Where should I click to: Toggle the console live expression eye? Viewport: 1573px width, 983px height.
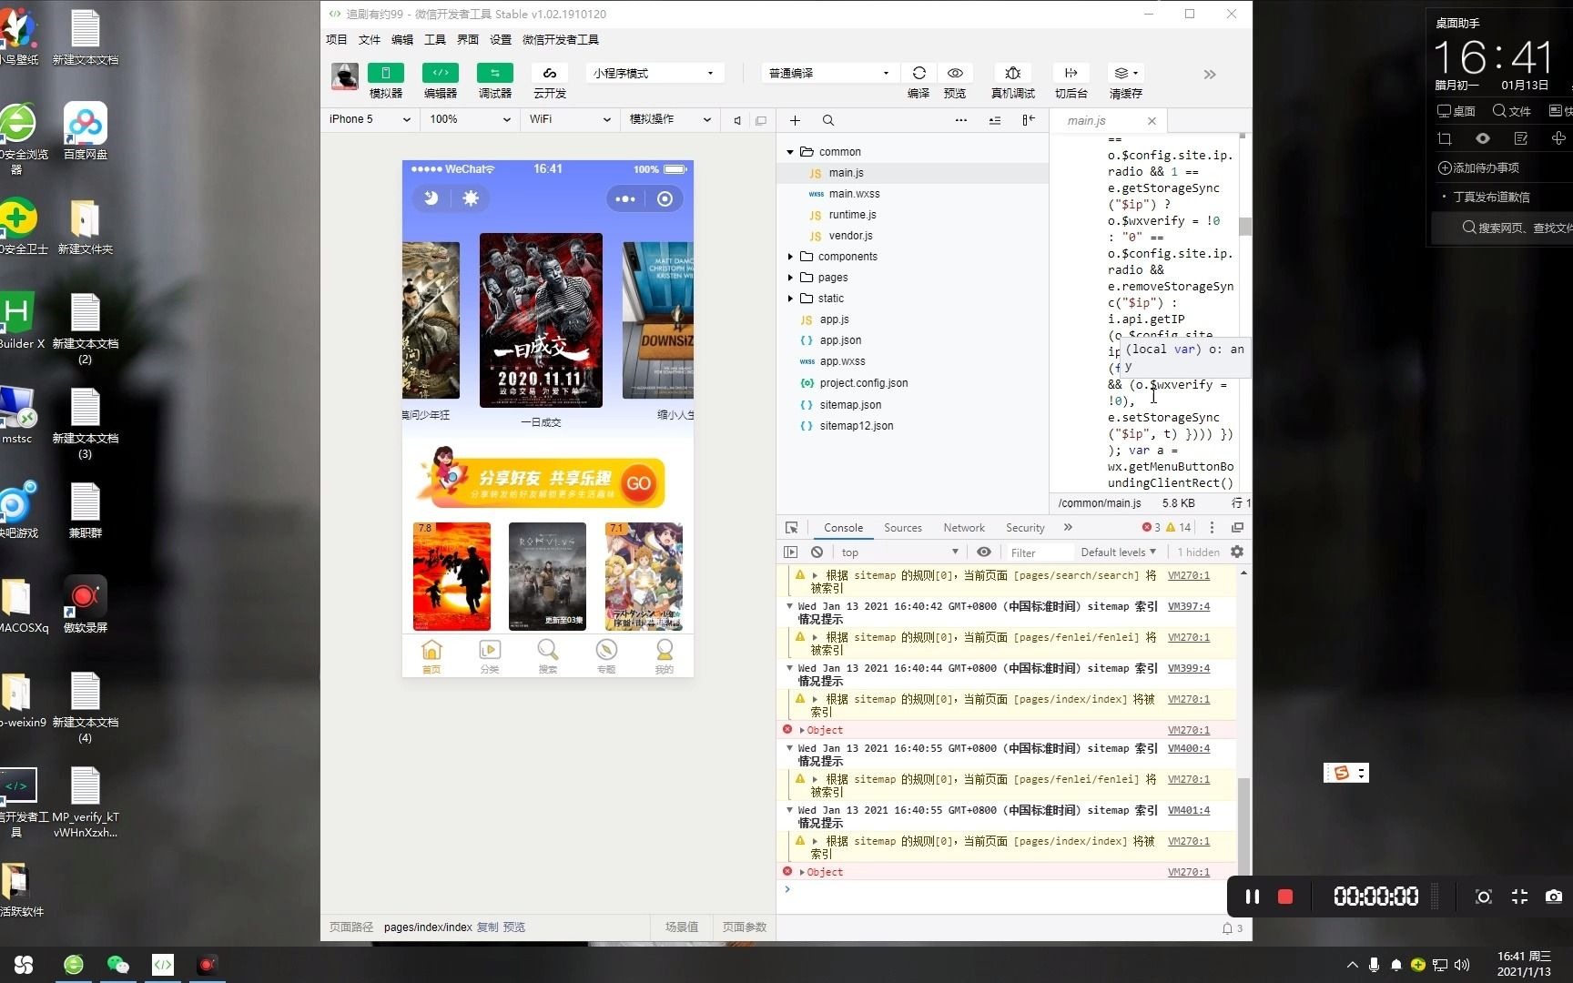point(984,552)
